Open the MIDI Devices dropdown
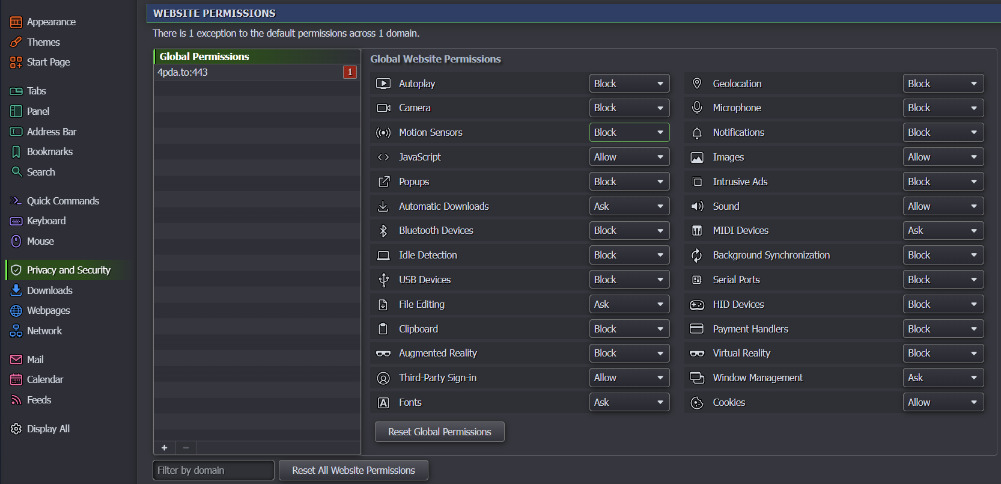Image resolution: width=1001 pixels, height=484 pixels. click(x=943, y=230)
